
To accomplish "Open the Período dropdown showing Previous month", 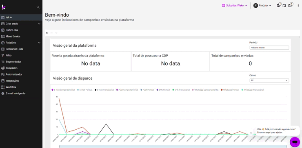I will (269, 48).
